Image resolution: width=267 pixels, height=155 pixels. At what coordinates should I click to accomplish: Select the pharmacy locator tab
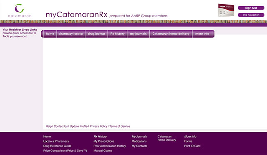tap(71, 34)
